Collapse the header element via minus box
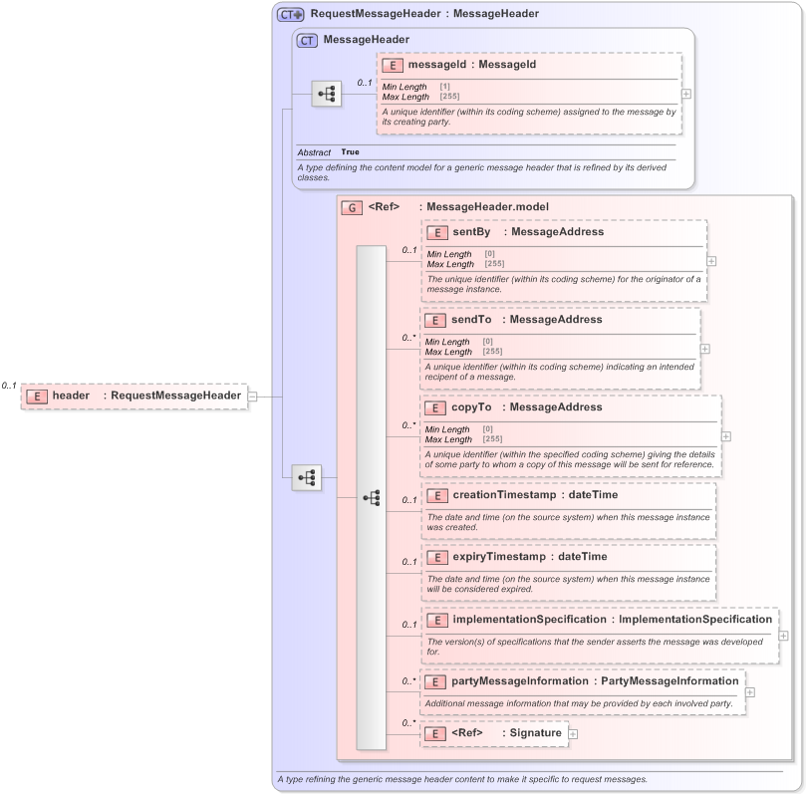The width and height of the screenshot is (806, 794). pos(253,396)
